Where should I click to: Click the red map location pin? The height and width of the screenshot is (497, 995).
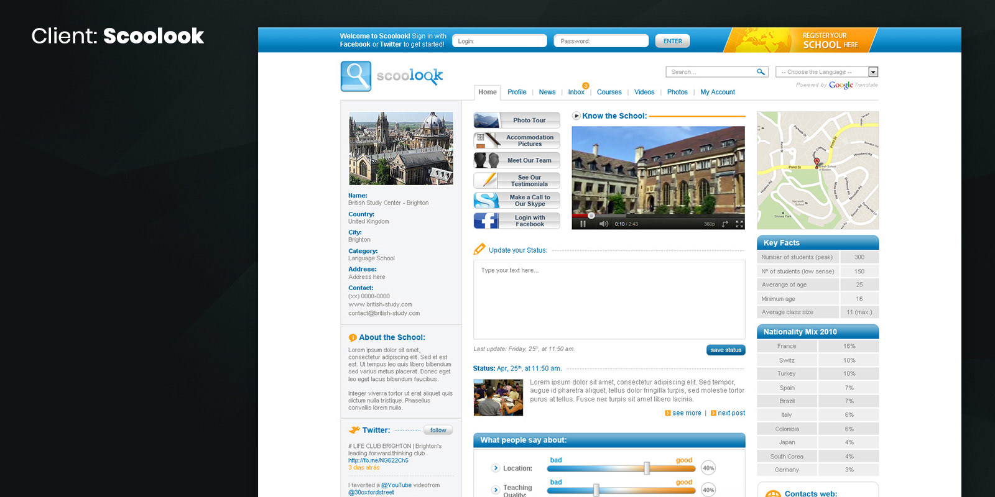[817, 163]
